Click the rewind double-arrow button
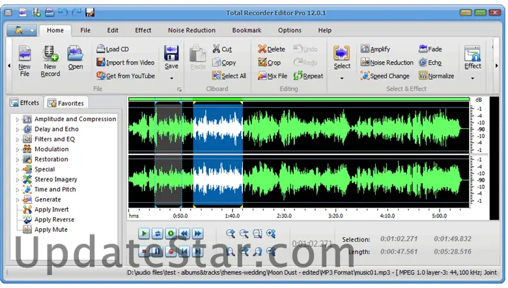508x288 pixels. tap(184, 233)
